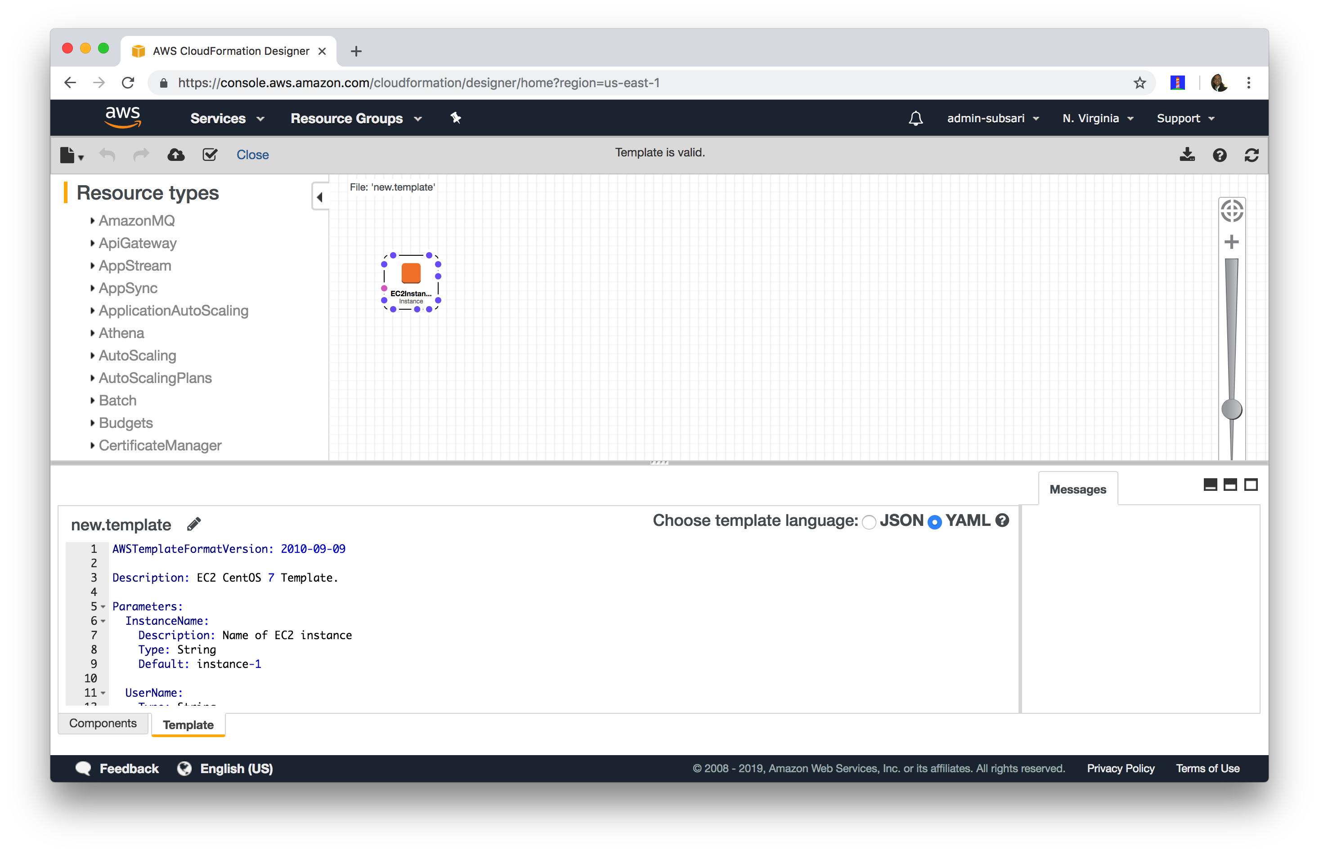Click the fit-to-window crosshair icon
Screen dimensions: 1319x854
(x=1231, y=211)
